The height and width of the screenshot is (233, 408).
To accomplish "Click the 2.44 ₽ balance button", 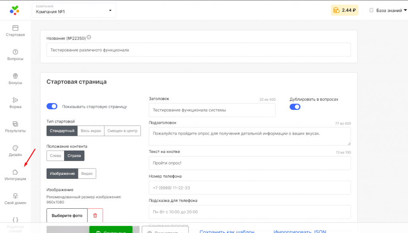I will (x=344, y=10).
